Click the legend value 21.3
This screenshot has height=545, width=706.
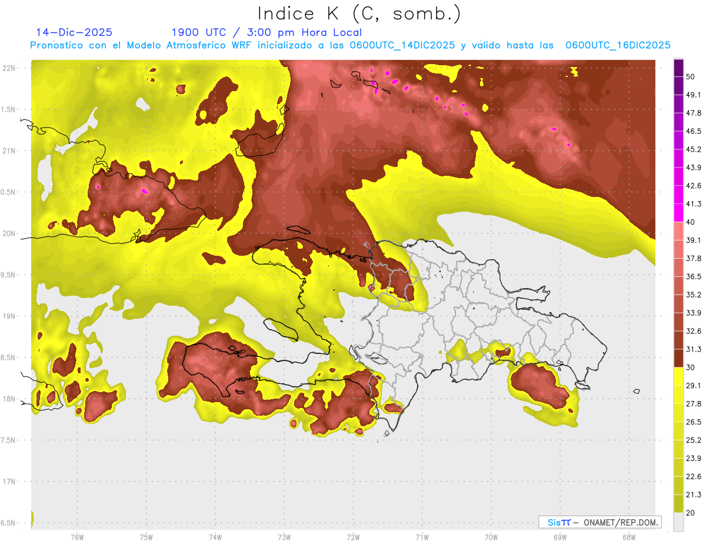pyautogui.click(x=693, y=494)
